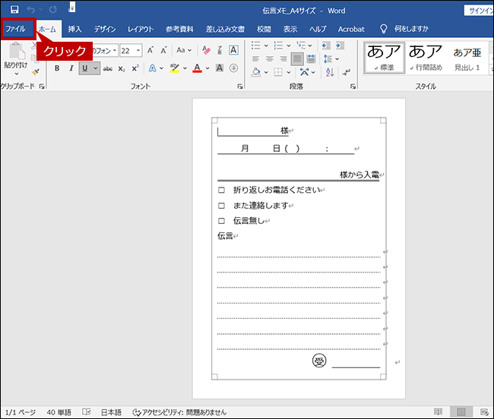Check the 折り返しお電話ください checkbox
494x419 pixels.
click(x=222, y=191)
